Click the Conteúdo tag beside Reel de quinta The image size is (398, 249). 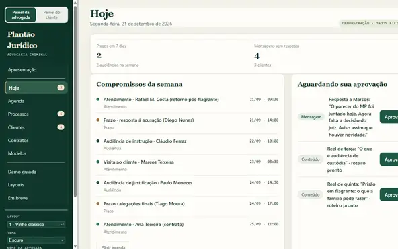click(x=310, y=194)
